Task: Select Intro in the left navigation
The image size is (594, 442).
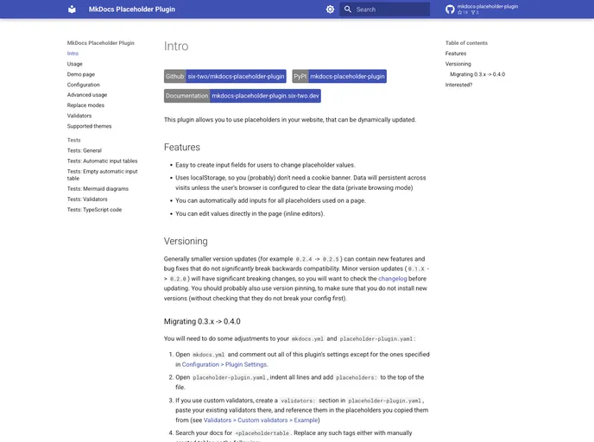Action: (73, 54)
